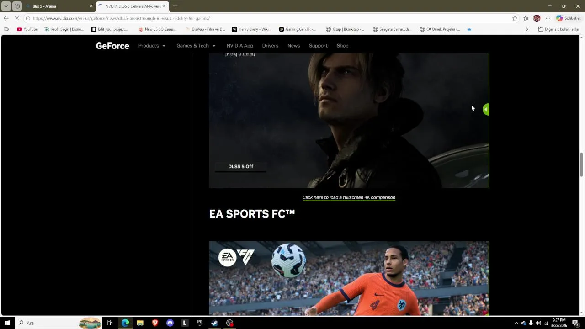Viewport: 585px width, 329px height.
Task: Click the nvidia.com address bar
Action: [270, 18]
